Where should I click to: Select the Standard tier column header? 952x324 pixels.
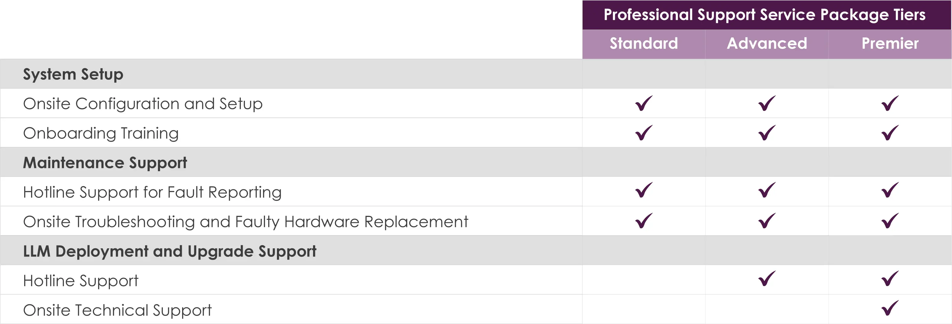pyautogui.click(x=644, y=44)
